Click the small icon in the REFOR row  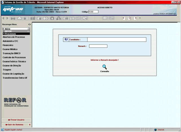coord(29,31)
